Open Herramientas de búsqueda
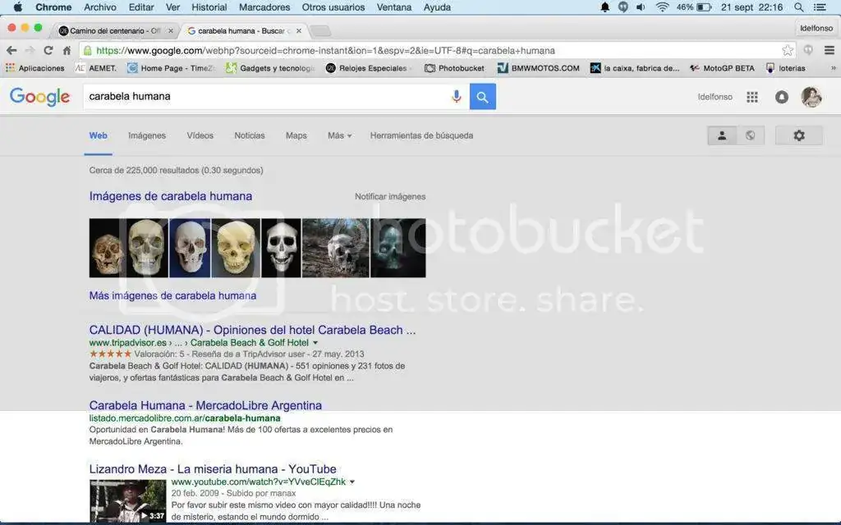Viewport: 841px width, 525px height. click(421, 135)
